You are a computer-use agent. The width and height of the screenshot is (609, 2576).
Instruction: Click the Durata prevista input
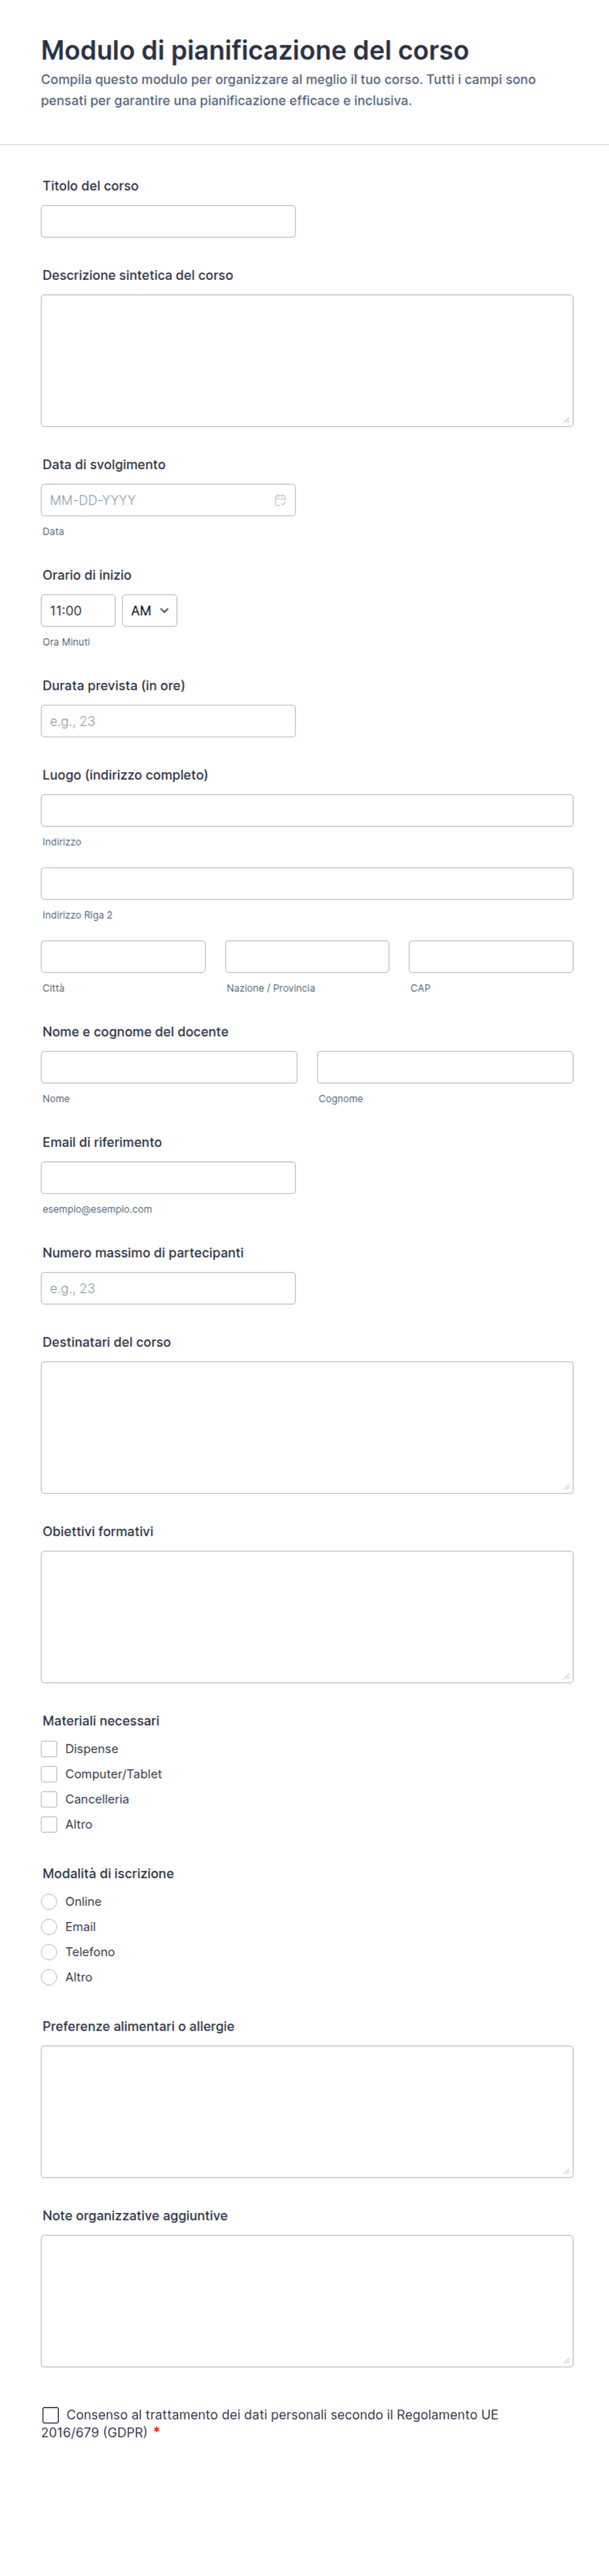pyautogui.click(x=168, y=722)
